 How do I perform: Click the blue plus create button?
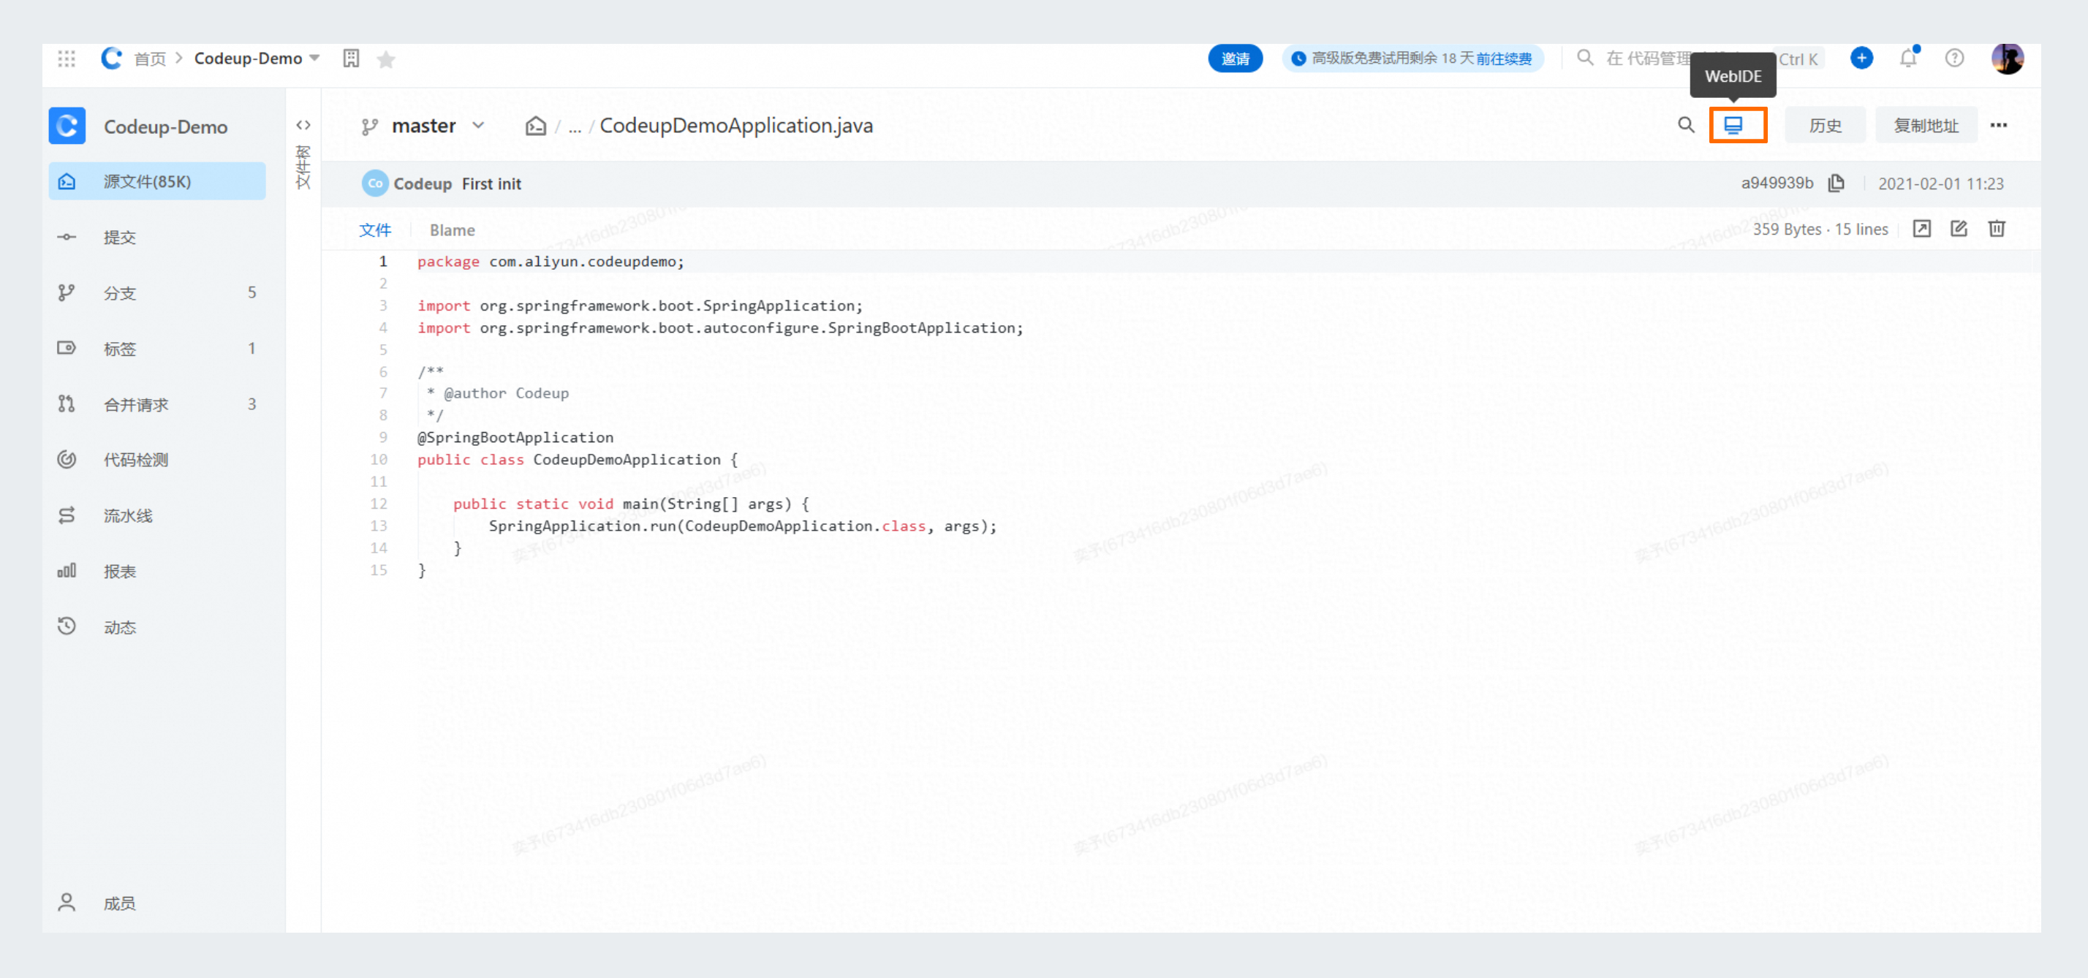(x=1861, y=58)
